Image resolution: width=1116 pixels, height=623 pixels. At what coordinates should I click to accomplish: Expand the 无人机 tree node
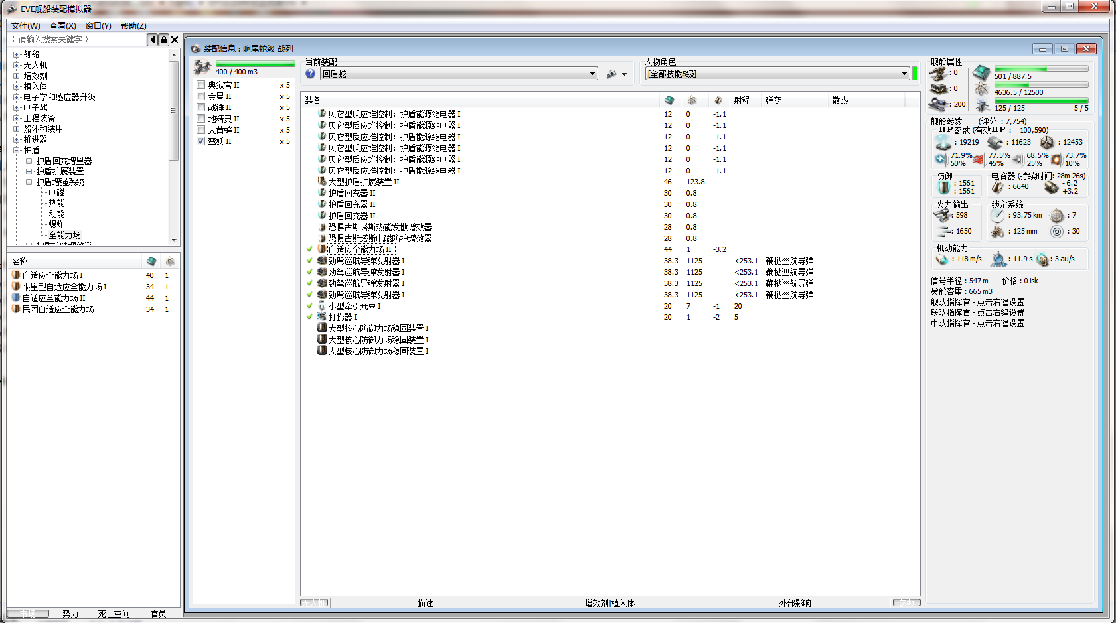click(x=17, y=65)
